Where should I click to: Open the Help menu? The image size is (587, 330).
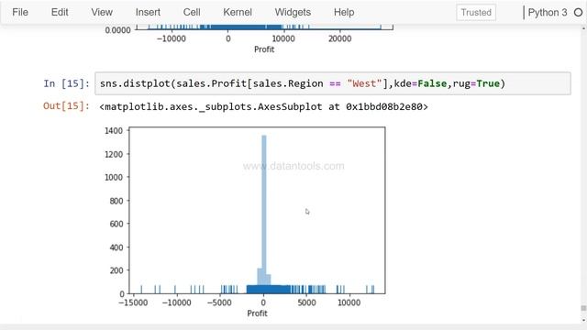(344, 12)
